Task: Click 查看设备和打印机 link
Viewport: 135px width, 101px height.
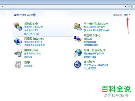Action: tap(32, 54)
